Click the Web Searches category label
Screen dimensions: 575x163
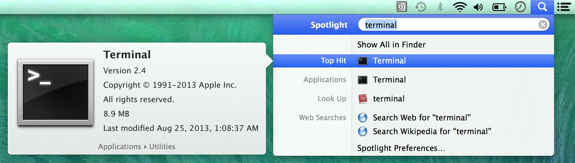click(x=323, y=118)
